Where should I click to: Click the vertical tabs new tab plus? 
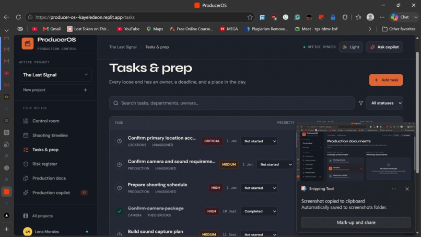(x=6, y=229)
